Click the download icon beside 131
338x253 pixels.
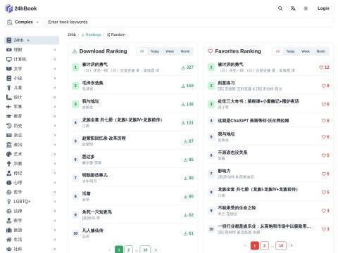(183, 123)
